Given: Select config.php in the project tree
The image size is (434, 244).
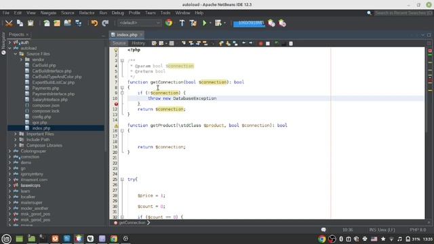Looking at the screenshot, I should (41, 117).
